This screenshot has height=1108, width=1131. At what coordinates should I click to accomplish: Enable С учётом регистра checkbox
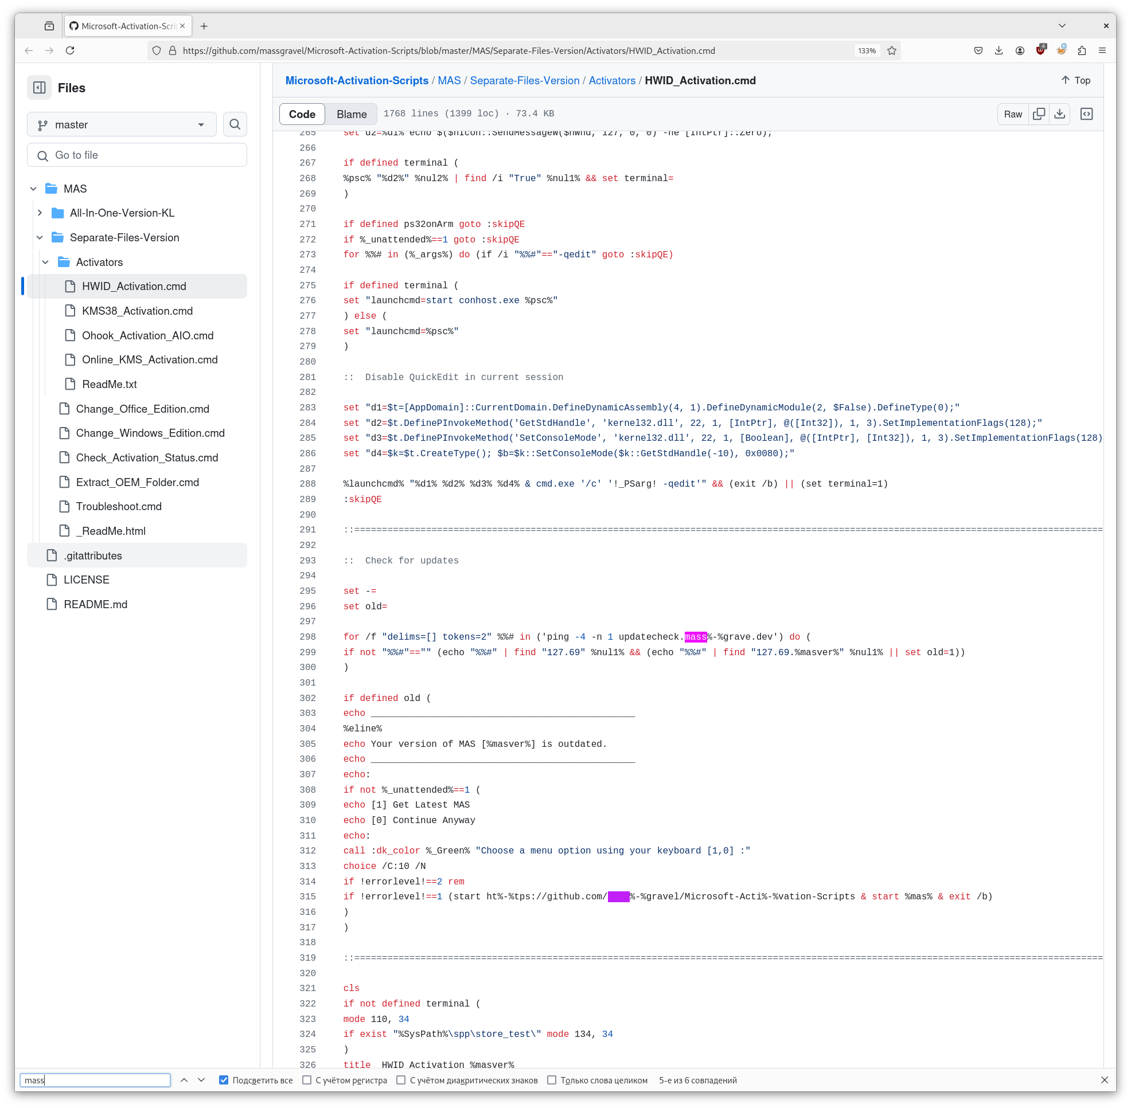(307, 1080)
